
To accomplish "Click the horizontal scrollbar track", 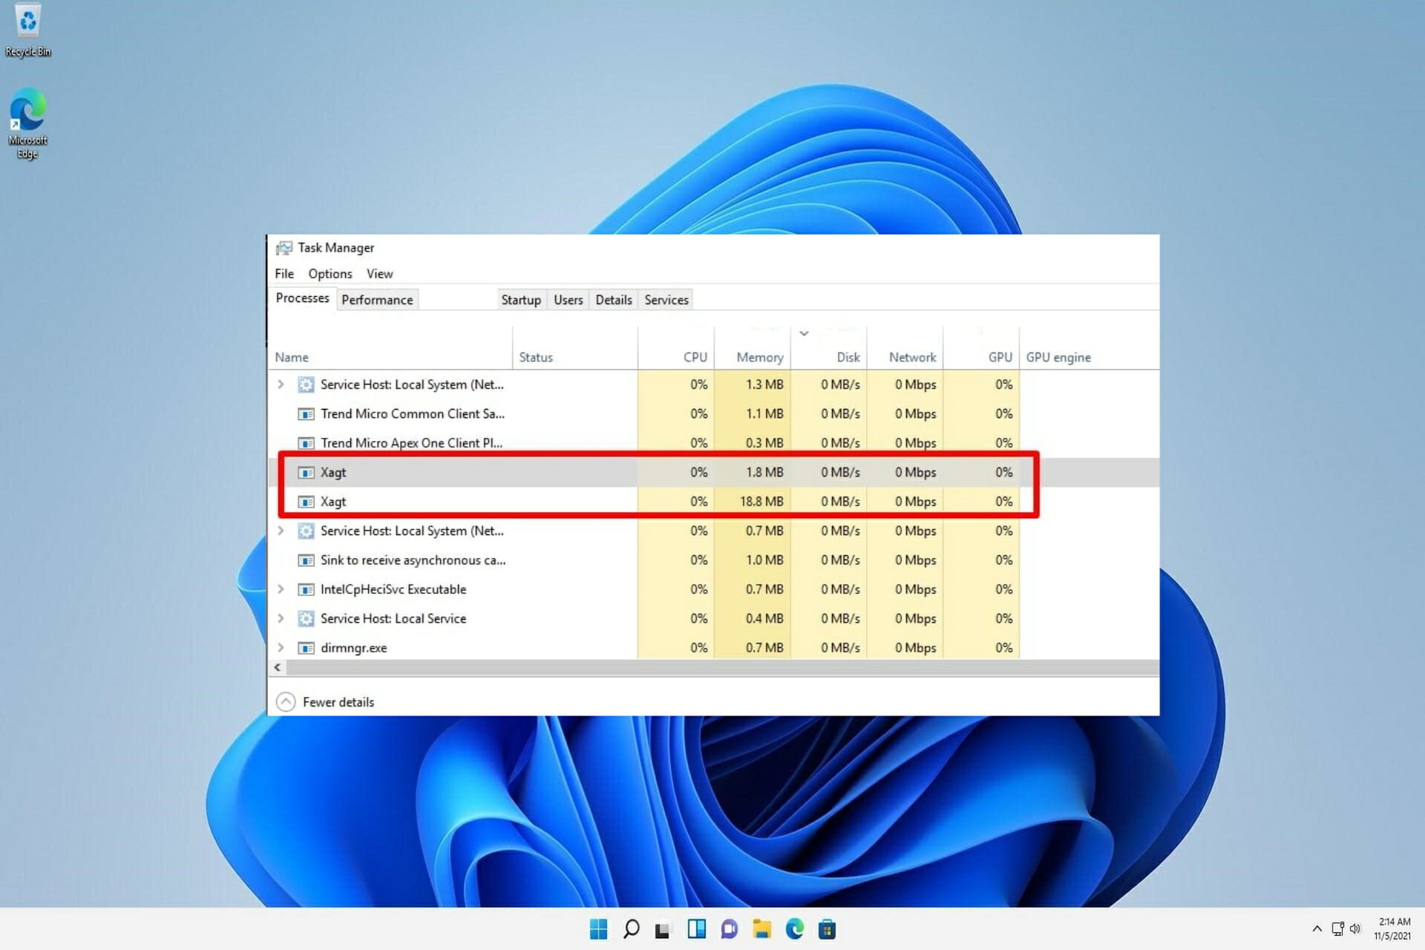I will (x=722, y=668).
